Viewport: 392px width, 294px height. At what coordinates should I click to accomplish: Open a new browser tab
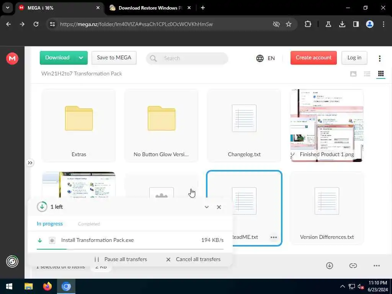tap(203, 8)
